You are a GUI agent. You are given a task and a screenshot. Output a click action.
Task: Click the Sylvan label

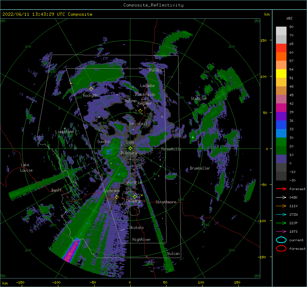131,101
